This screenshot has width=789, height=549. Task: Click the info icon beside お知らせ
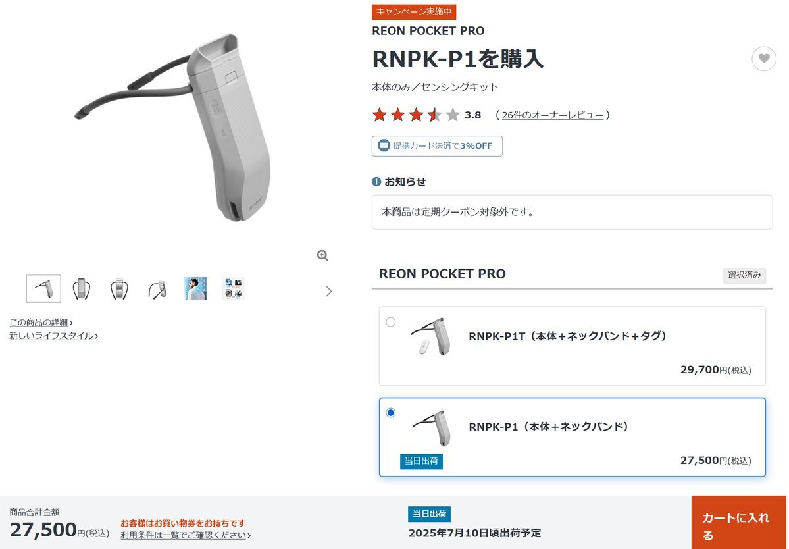376,182
